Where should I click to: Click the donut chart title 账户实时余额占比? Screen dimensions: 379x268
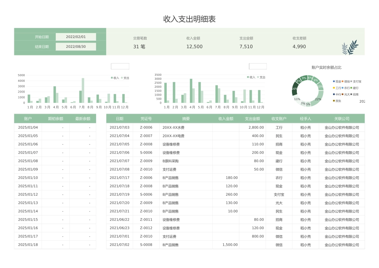click(x=326, y=67)
